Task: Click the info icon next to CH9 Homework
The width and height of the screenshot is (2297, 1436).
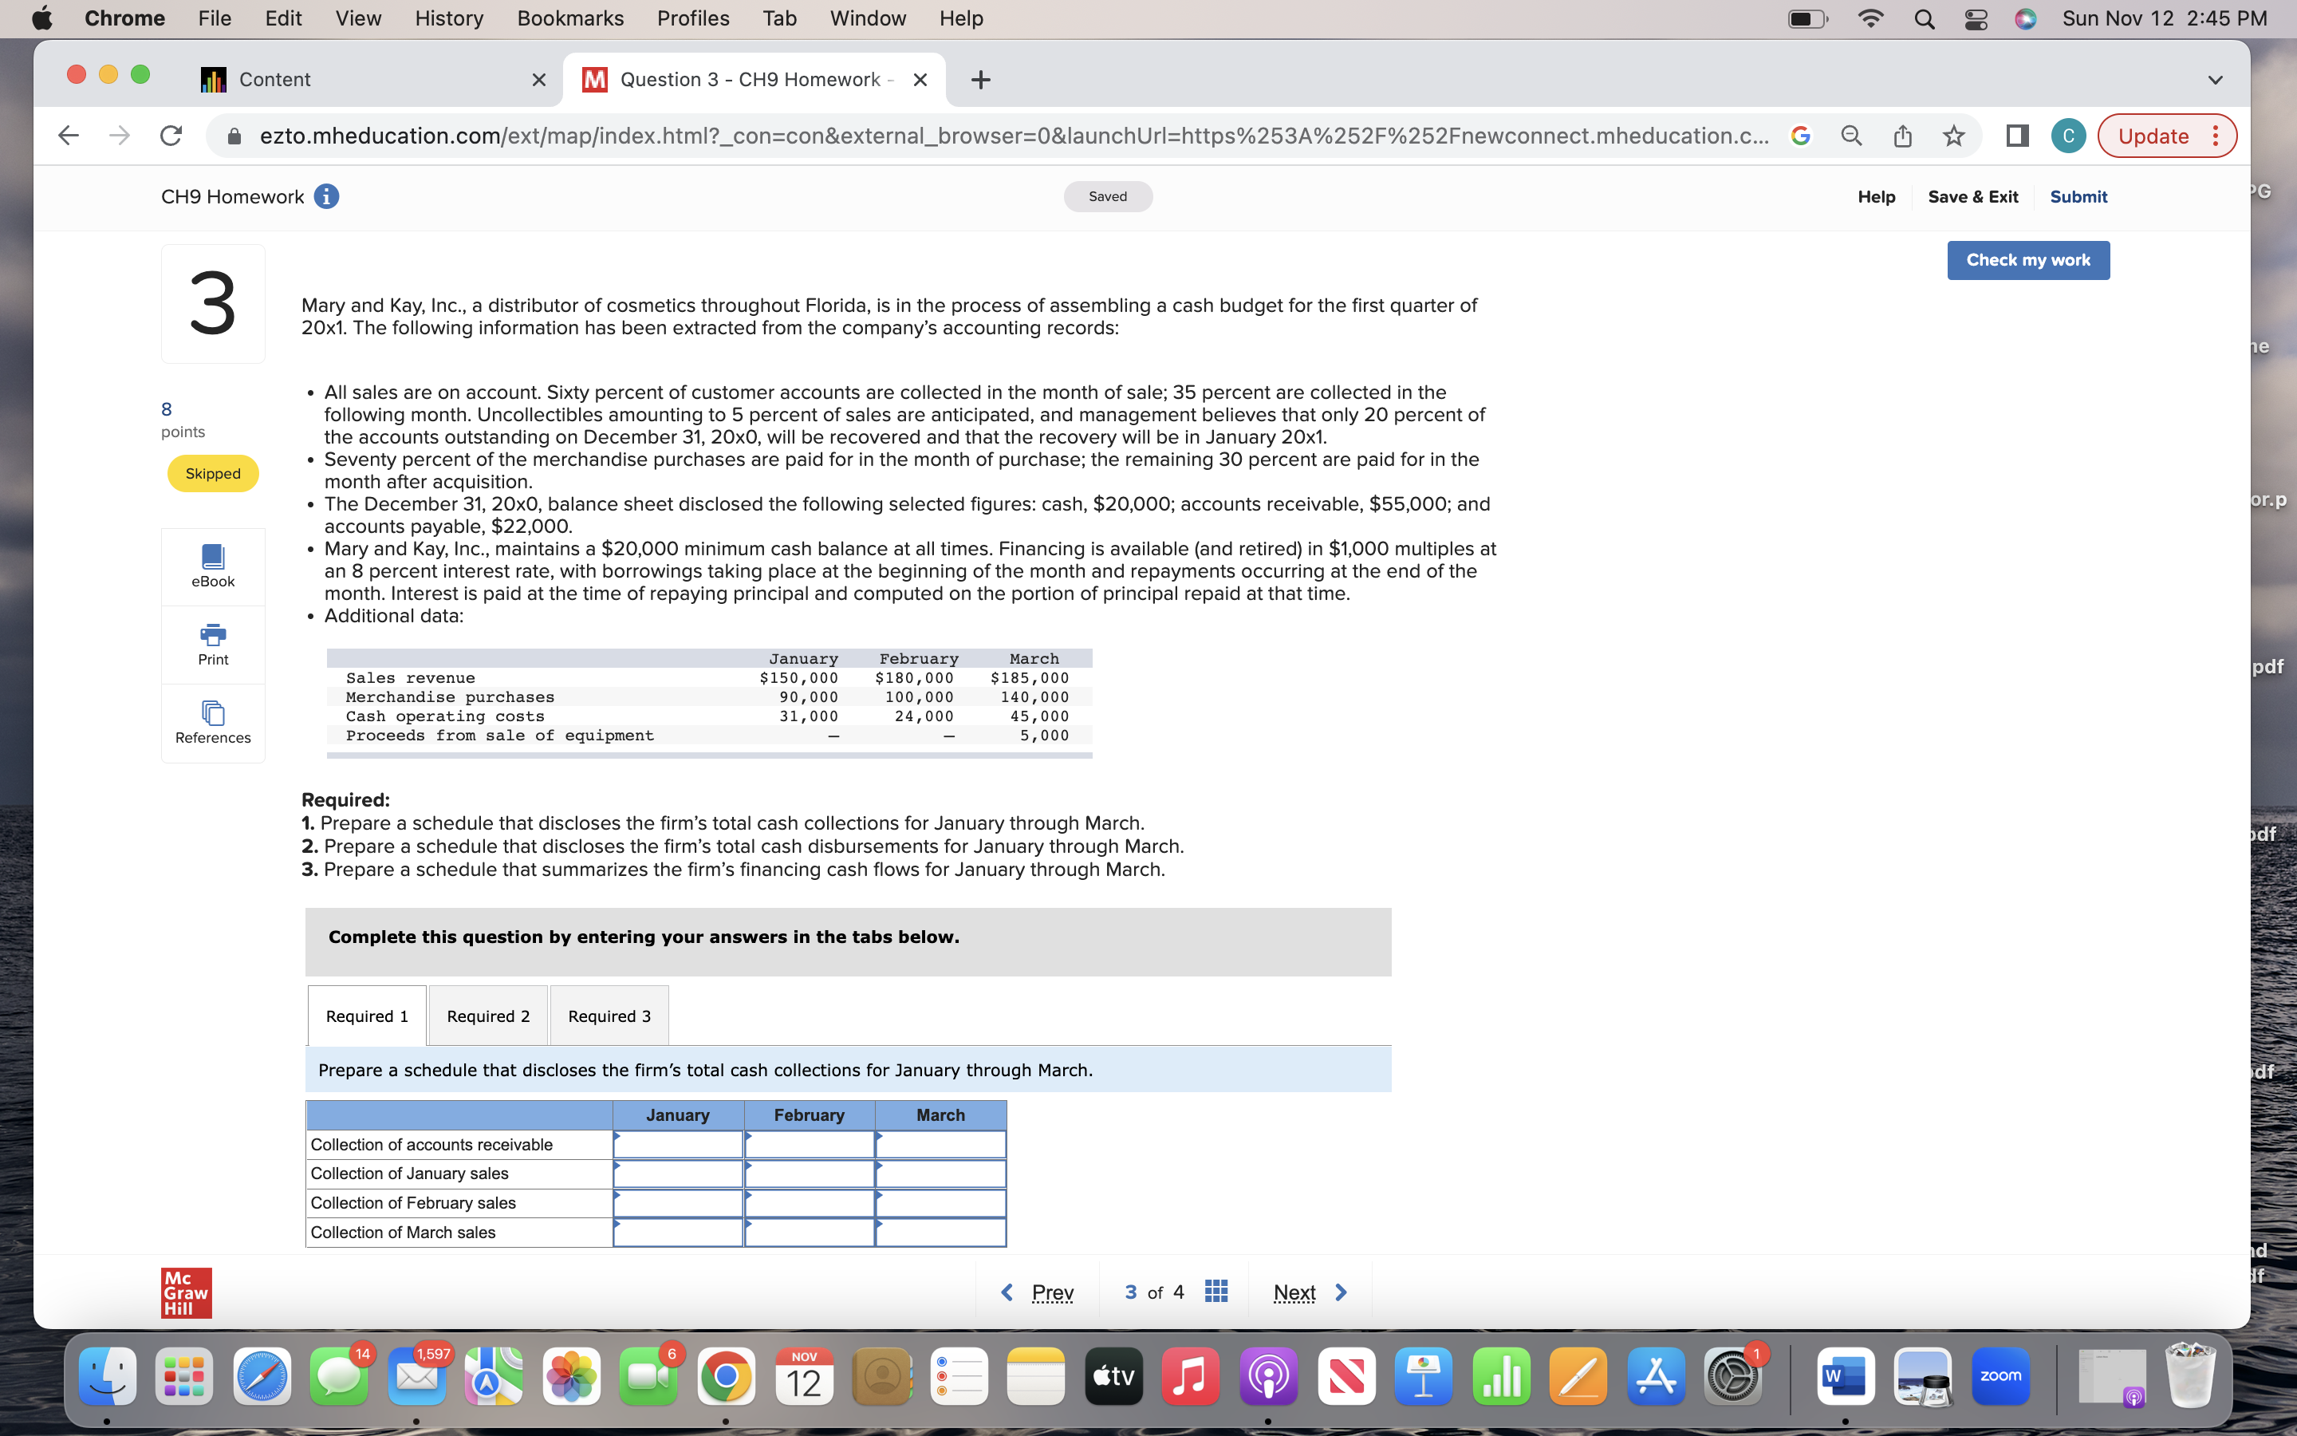Action: point(325,196)
